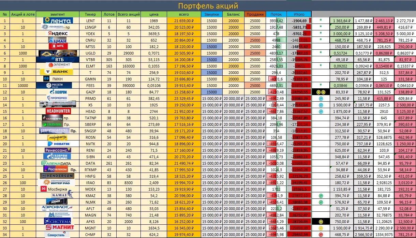Select the 'Всего акций' header cell
This screenshot has width=416, height=238.
129,14
